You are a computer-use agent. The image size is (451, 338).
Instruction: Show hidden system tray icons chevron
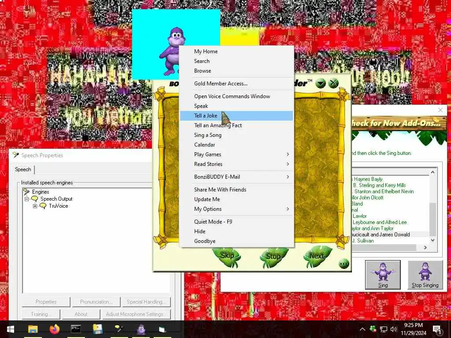(362, 329)
